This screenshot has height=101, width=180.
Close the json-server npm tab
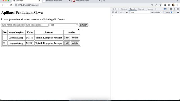pos(99,1)
